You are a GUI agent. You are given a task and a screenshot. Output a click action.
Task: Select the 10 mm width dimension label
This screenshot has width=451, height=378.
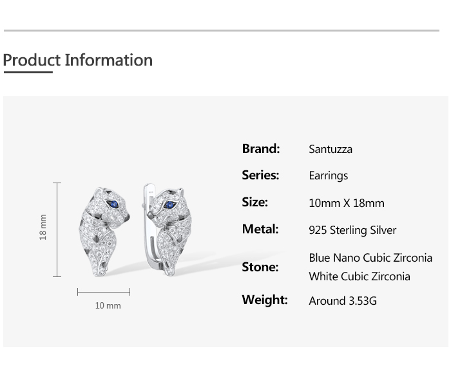coord(108,305)
